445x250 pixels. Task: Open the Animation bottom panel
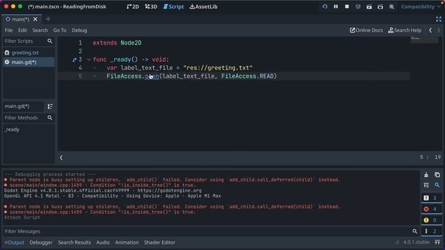tap(127, 242)
